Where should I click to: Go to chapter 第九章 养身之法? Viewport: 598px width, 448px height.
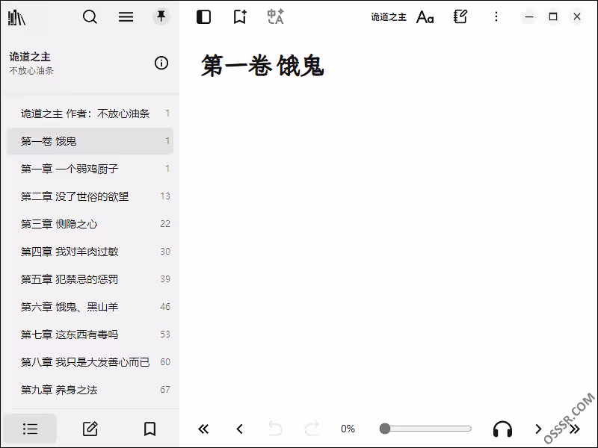coord(90,390)
